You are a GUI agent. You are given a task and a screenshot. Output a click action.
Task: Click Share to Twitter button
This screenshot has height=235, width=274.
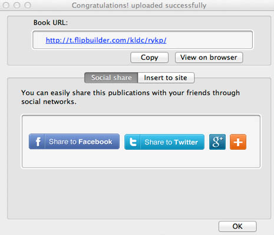tap(164, 142)
